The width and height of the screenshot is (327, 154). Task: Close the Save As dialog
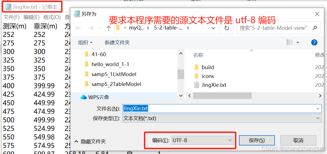click(x=317, y=14)
